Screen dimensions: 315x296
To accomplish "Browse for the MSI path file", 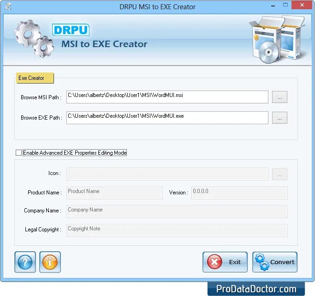I will point(279,97).
